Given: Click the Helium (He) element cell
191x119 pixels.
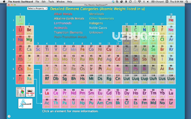Looking at the screenshot, I should pos(171,21).
